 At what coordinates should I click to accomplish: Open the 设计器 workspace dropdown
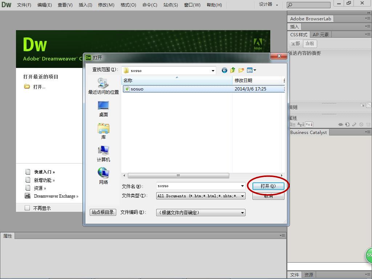(268, 4)
